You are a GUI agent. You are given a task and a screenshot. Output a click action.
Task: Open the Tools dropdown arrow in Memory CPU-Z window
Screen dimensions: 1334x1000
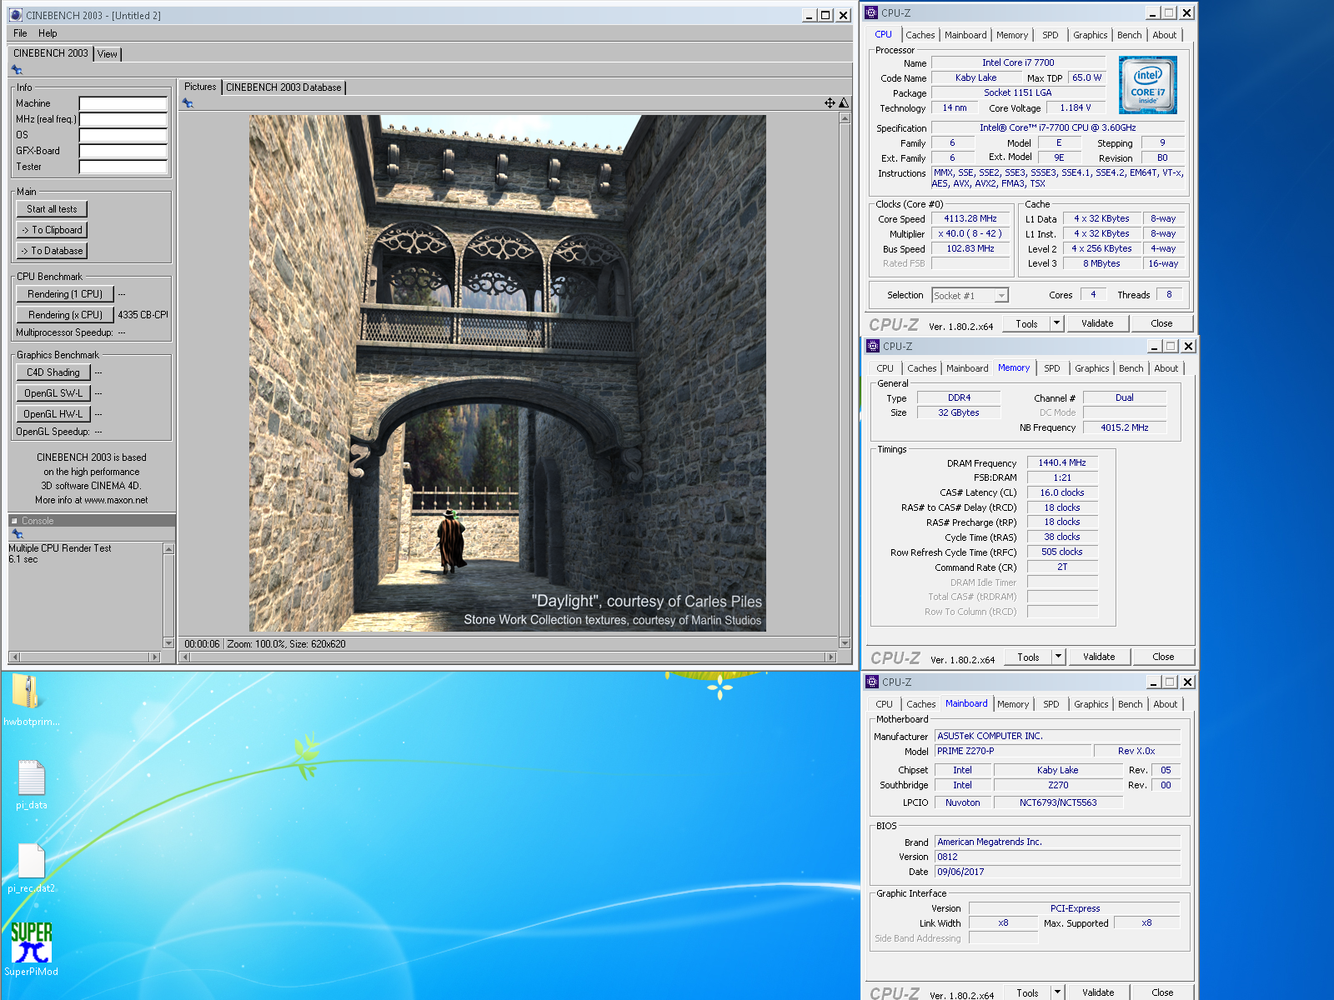(1058, 657)
